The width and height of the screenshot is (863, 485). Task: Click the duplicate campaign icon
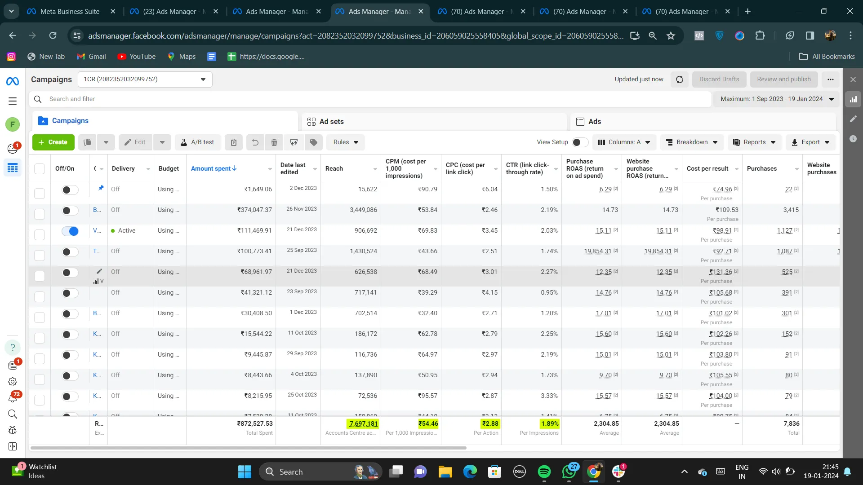[87, 142]
